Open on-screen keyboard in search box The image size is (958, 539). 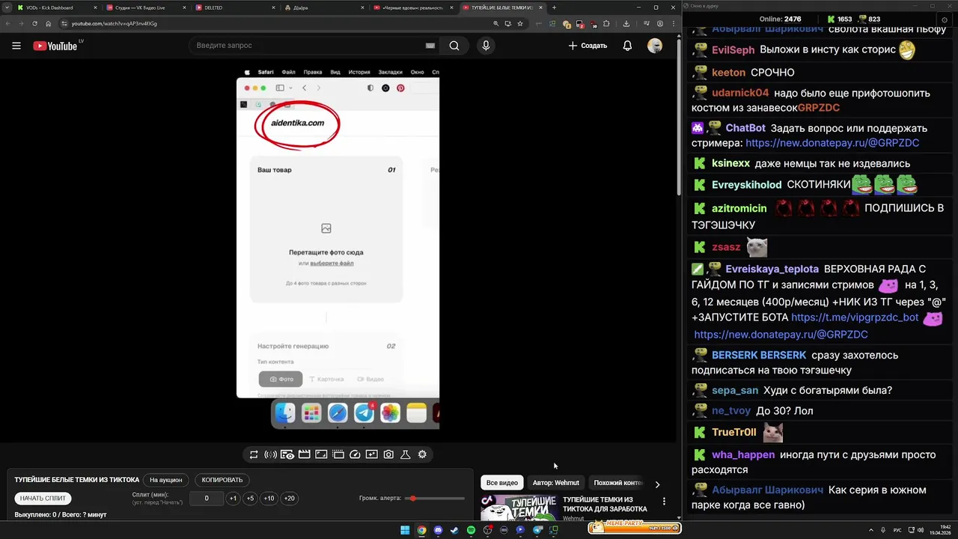[430, 46]
